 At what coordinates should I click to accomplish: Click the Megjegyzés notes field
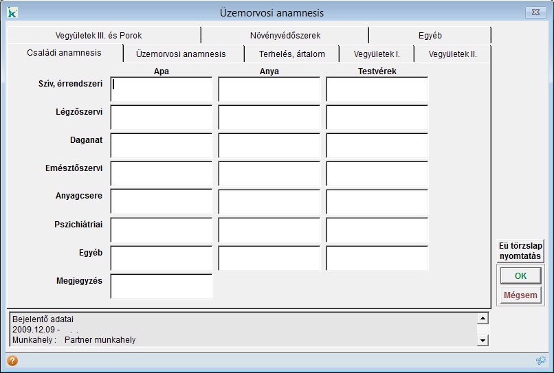162,286
